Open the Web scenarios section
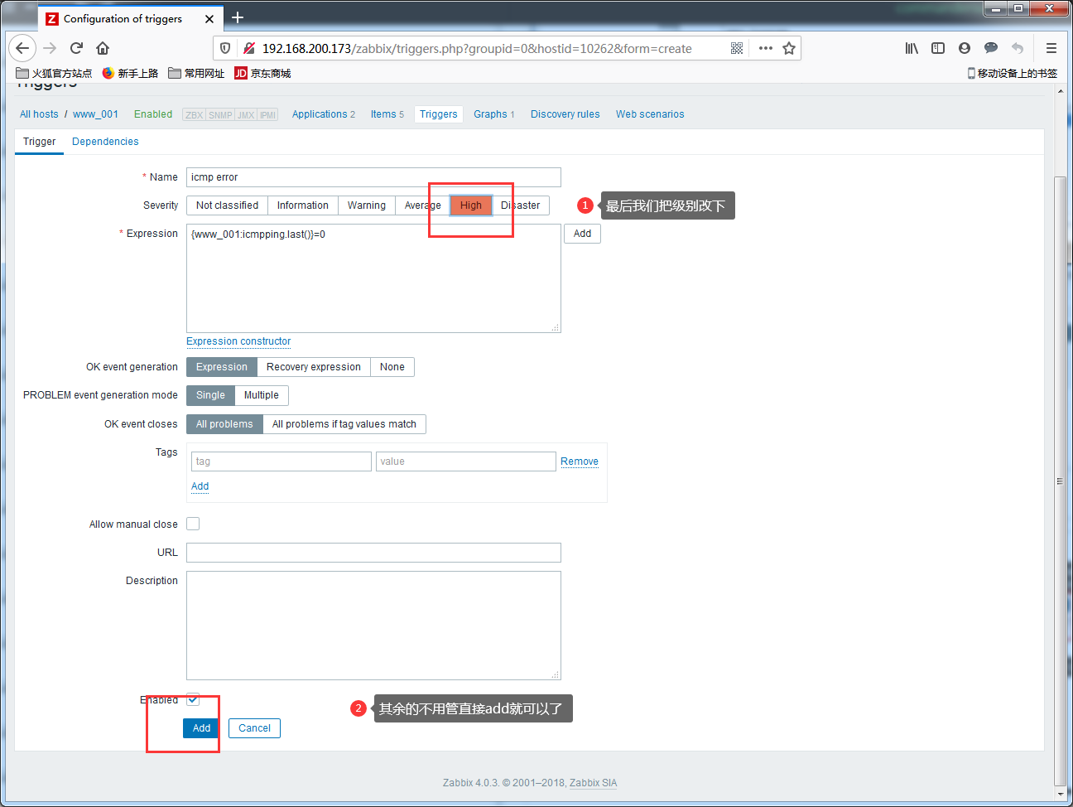 (650, 114)
